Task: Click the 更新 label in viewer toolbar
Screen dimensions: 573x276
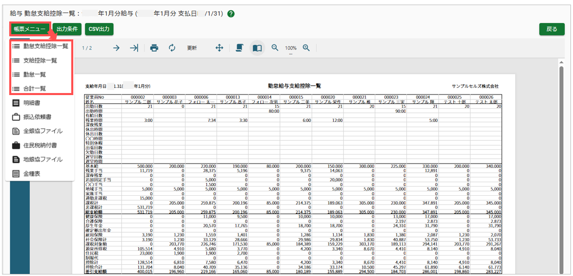Action: click(x=192, y=48)
